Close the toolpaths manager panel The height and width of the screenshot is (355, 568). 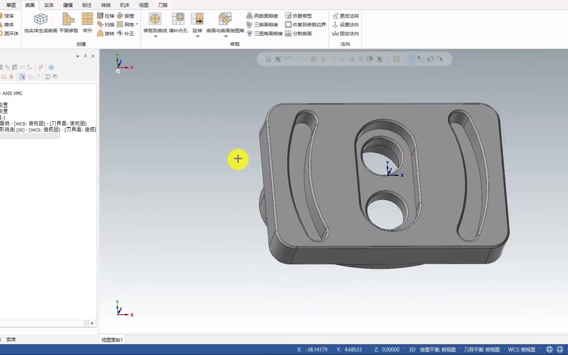(93, 56)
